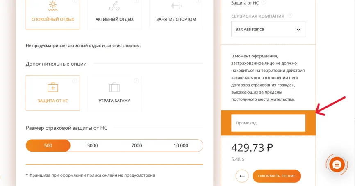The width and height of the screenshot is (355, 186).
Task: Choose the cyclist icon for Активный отдых
Action: (x=114, y=6)
